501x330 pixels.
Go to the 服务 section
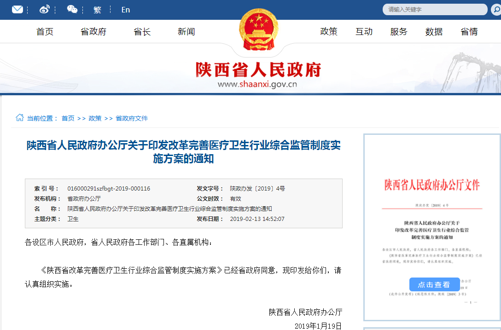tap(399, 32)
